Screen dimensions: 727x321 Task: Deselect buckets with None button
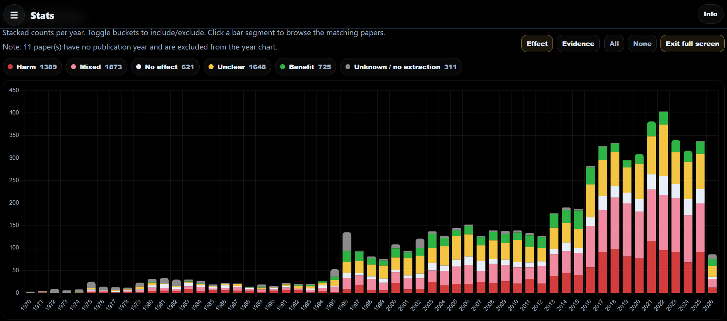tap(642, 44)
